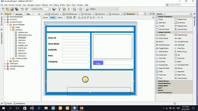
Task: Select the Scroll Bar palette item
Action: coord(161,62)
